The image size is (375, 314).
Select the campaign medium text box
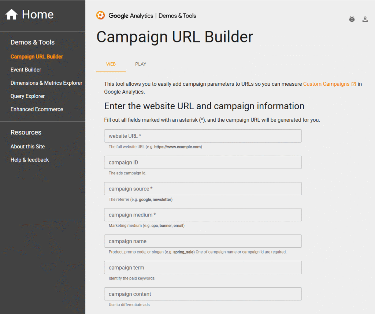coord(203,215)
